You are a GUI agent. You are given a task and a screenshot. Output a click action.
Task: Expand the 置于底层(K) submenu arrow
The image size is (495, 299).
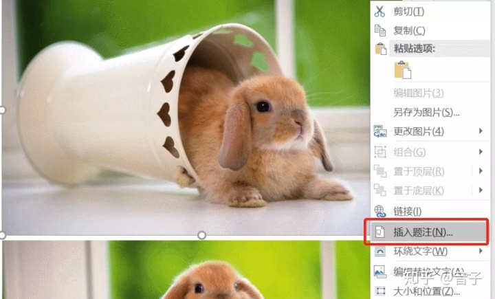[481, 190]
